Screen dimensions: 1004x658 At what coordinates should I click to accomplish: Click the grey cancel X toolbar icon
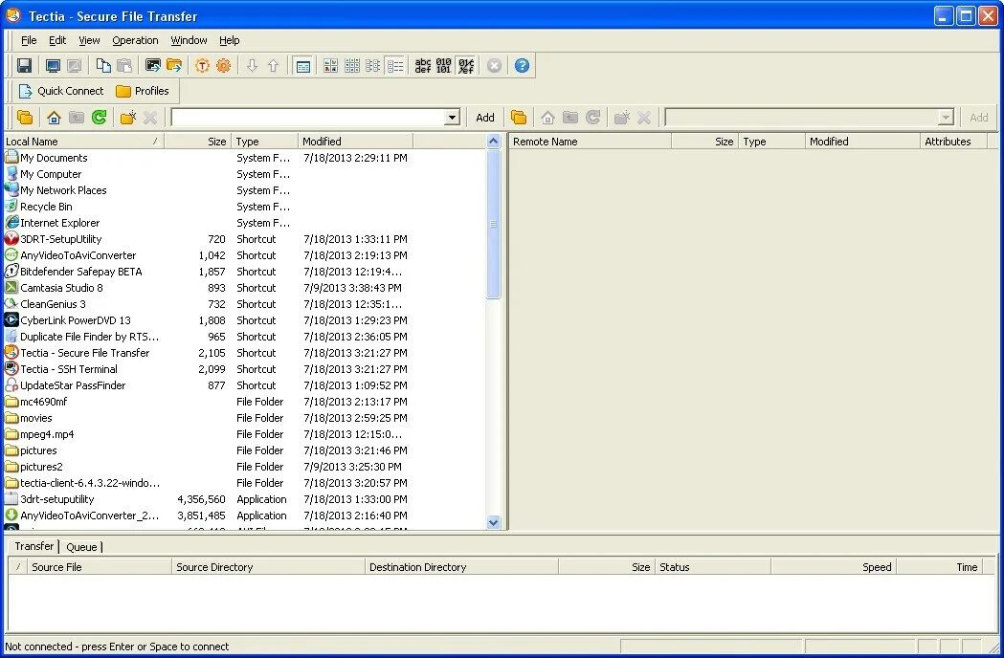pyautogui.click(x=494, y=65)
